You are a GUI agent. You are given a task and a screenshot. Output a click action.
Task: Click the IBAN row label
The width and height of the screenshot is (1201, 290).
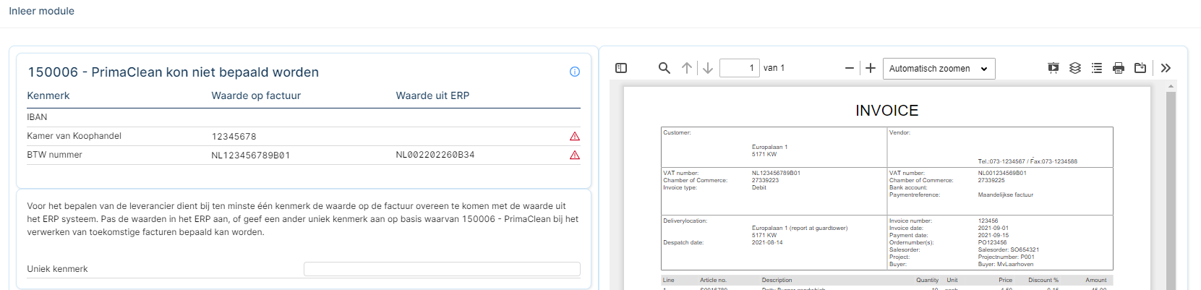tap(37, 117)
